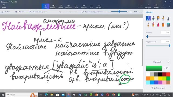Select the Calligraphy pen brush

(153, 18)
